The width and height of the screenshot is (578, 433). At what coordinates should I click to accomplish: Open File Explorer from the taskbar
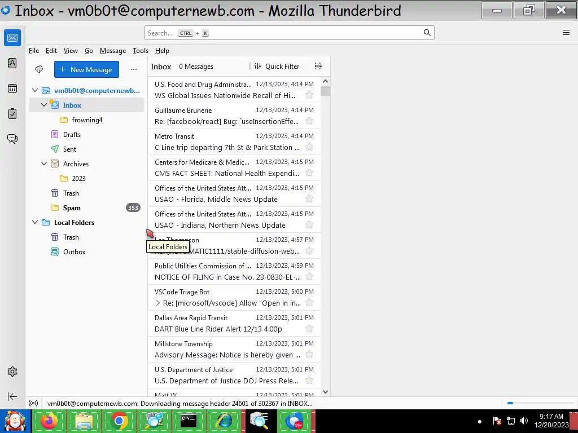pyautogui.click(x=84, y=421)
